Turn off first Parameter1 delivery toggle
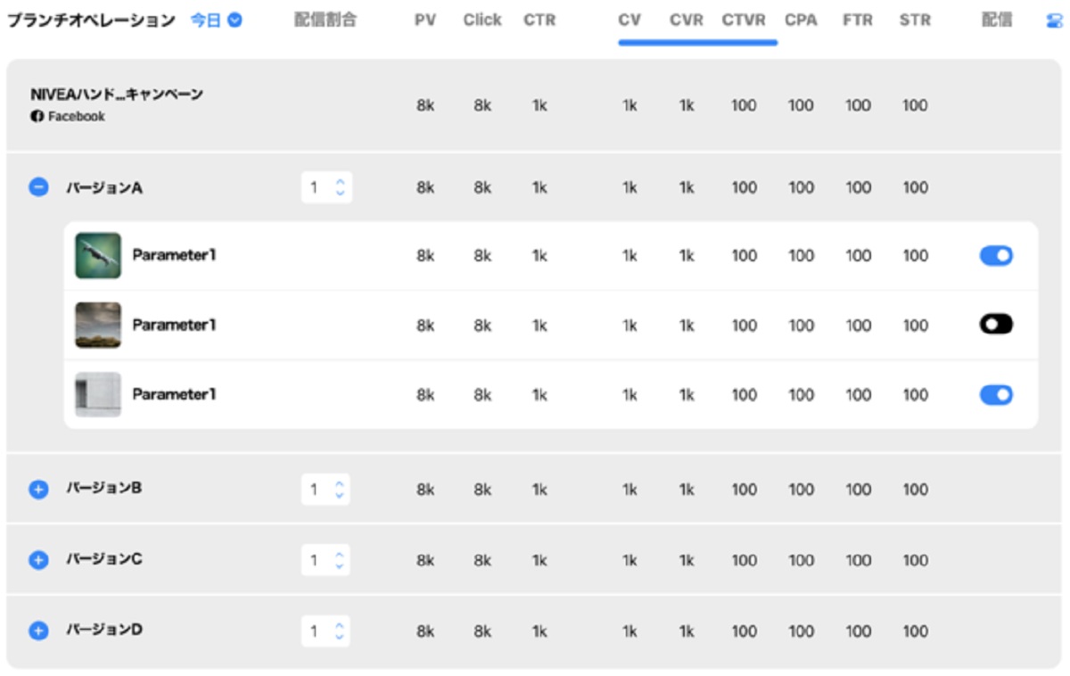 click(x=996, y=256)
